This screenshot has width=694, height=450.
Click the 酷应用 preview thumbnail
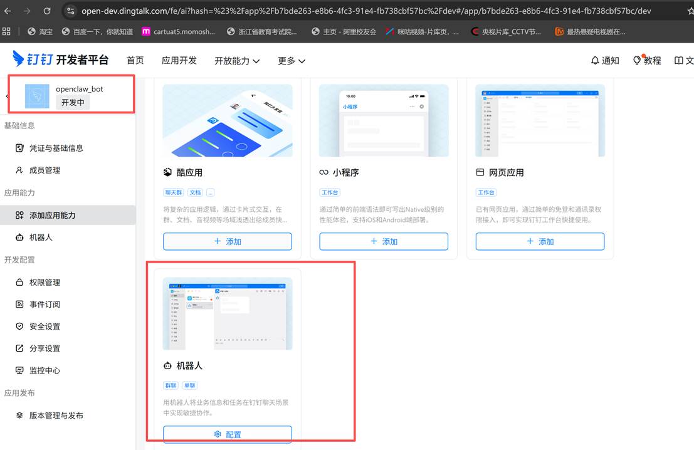point(228,120)
